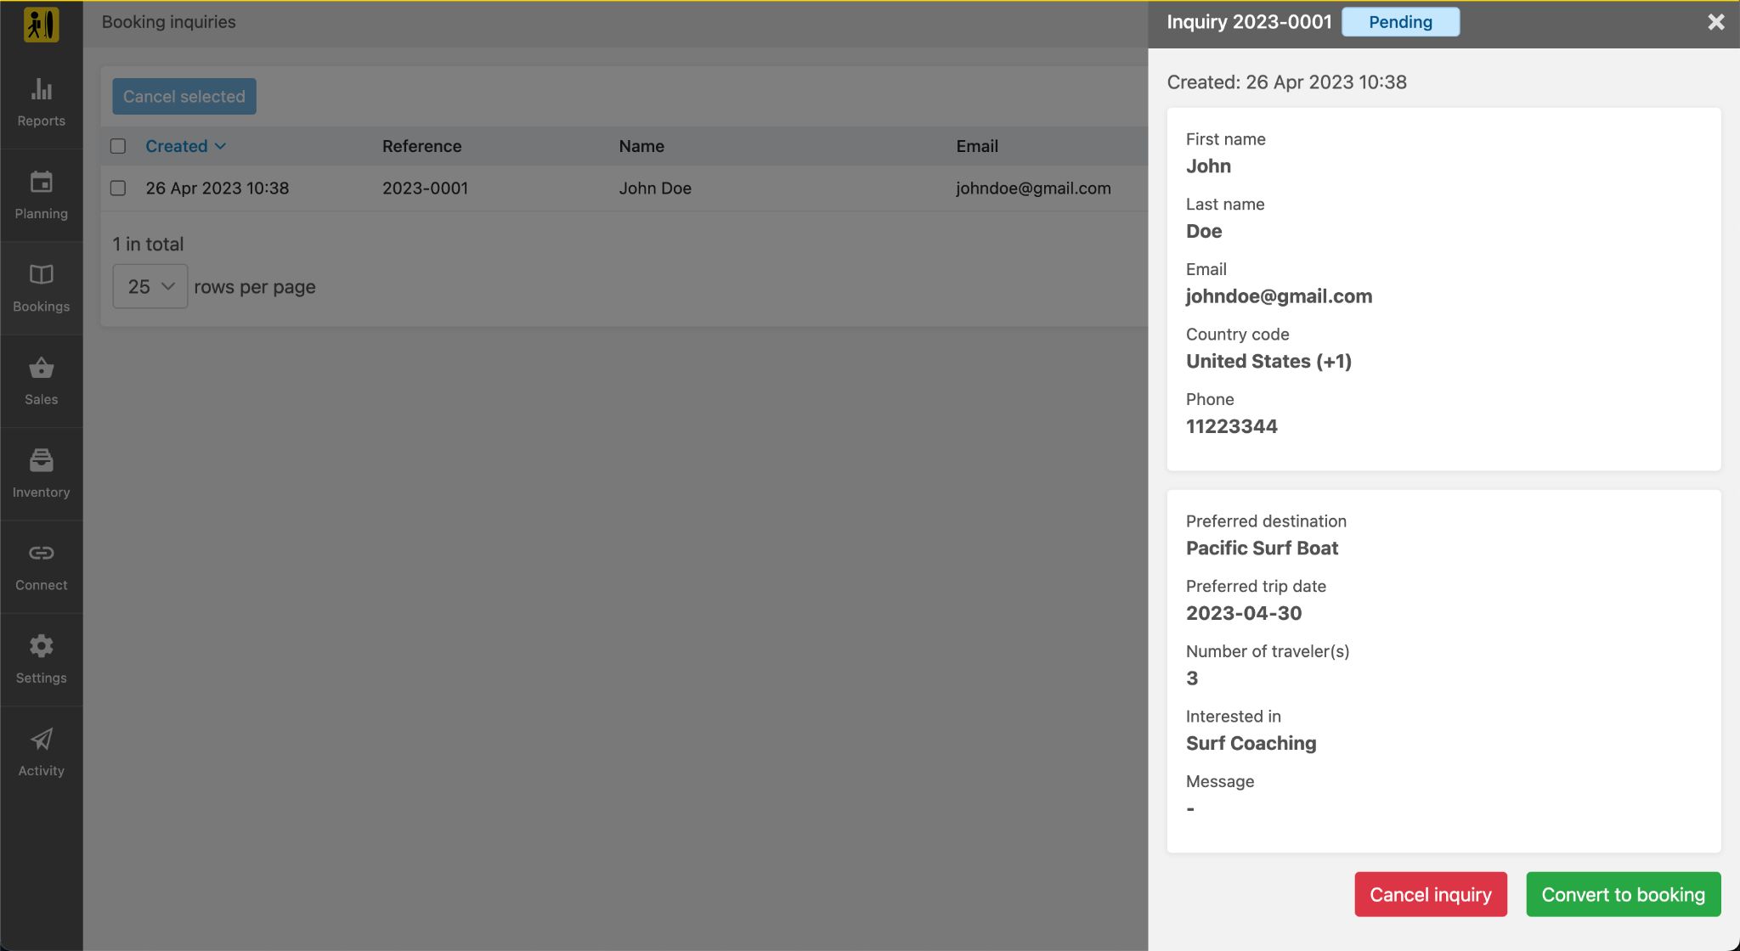This screenshot has height=951, width=1740.
Task: Sort the table by the Reference column
Action: pos(421,146)
